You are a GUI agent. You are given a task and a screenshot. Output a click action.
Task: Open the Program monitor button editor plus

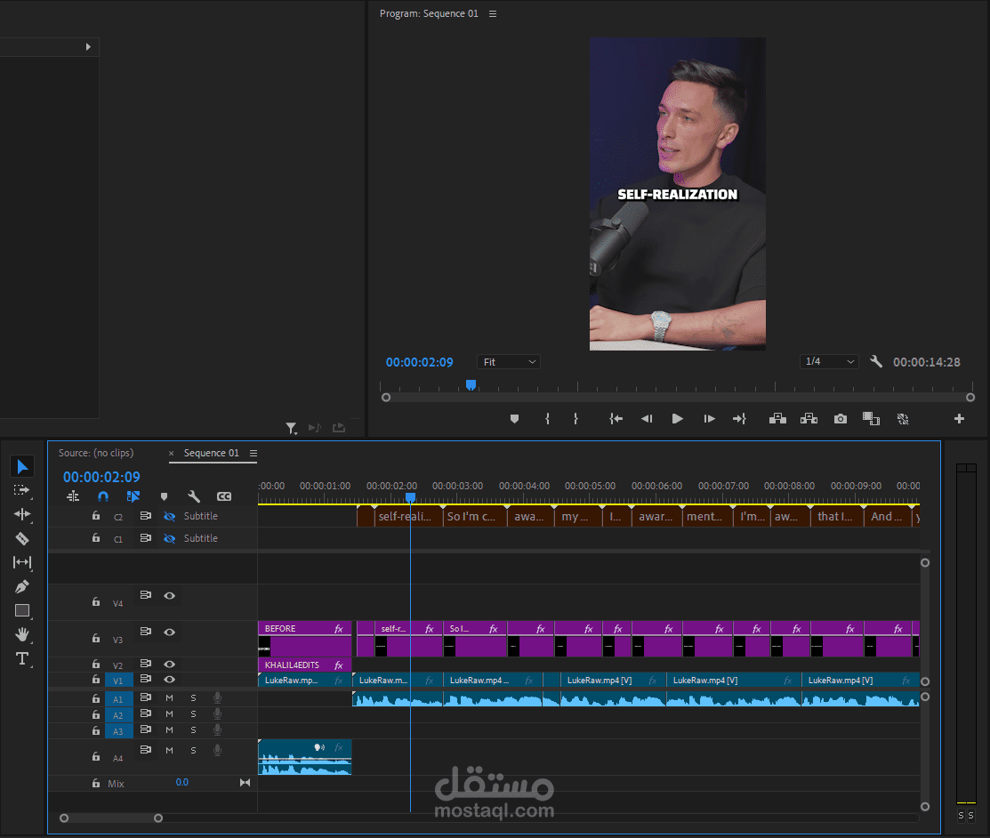click(x=959, y=419)
